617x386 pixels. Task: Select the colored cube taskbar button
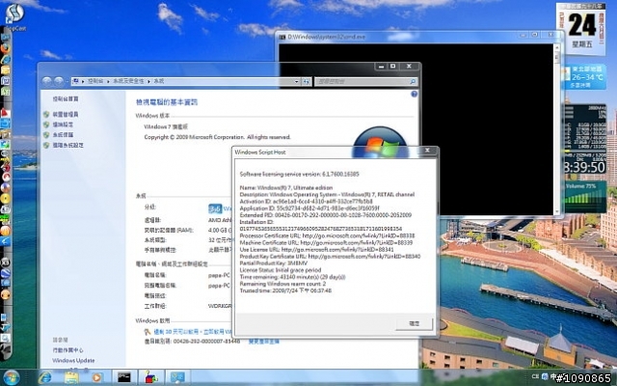click(150, 377)
